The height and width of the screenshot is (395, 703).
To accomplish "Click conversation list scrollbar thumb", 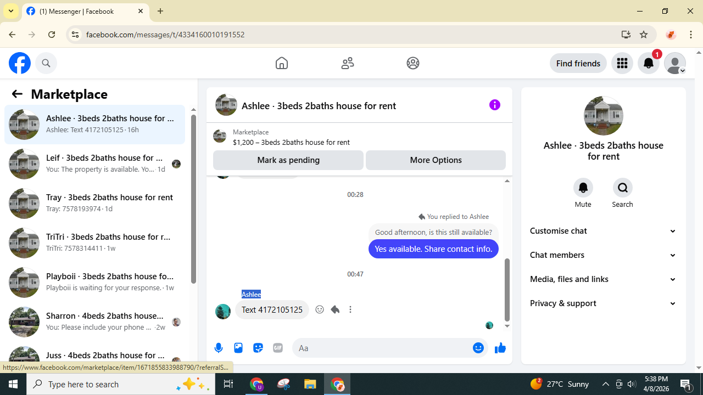I will coord(193,199).
